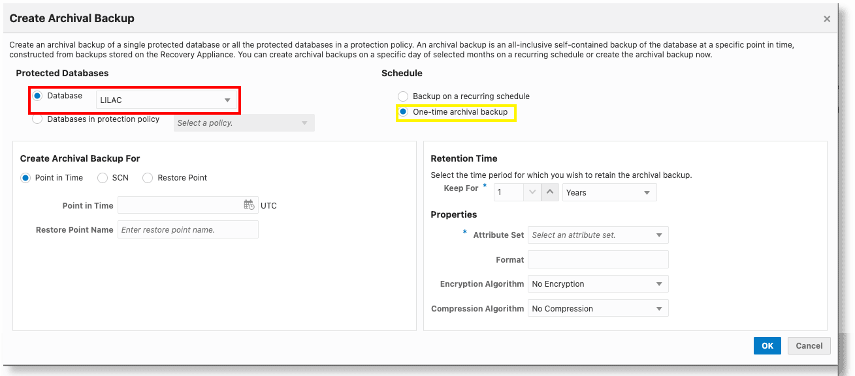Open the Encryption Algorithm dropdown
Viewport: 855px width, 376px height.
(x=658, y=283)
